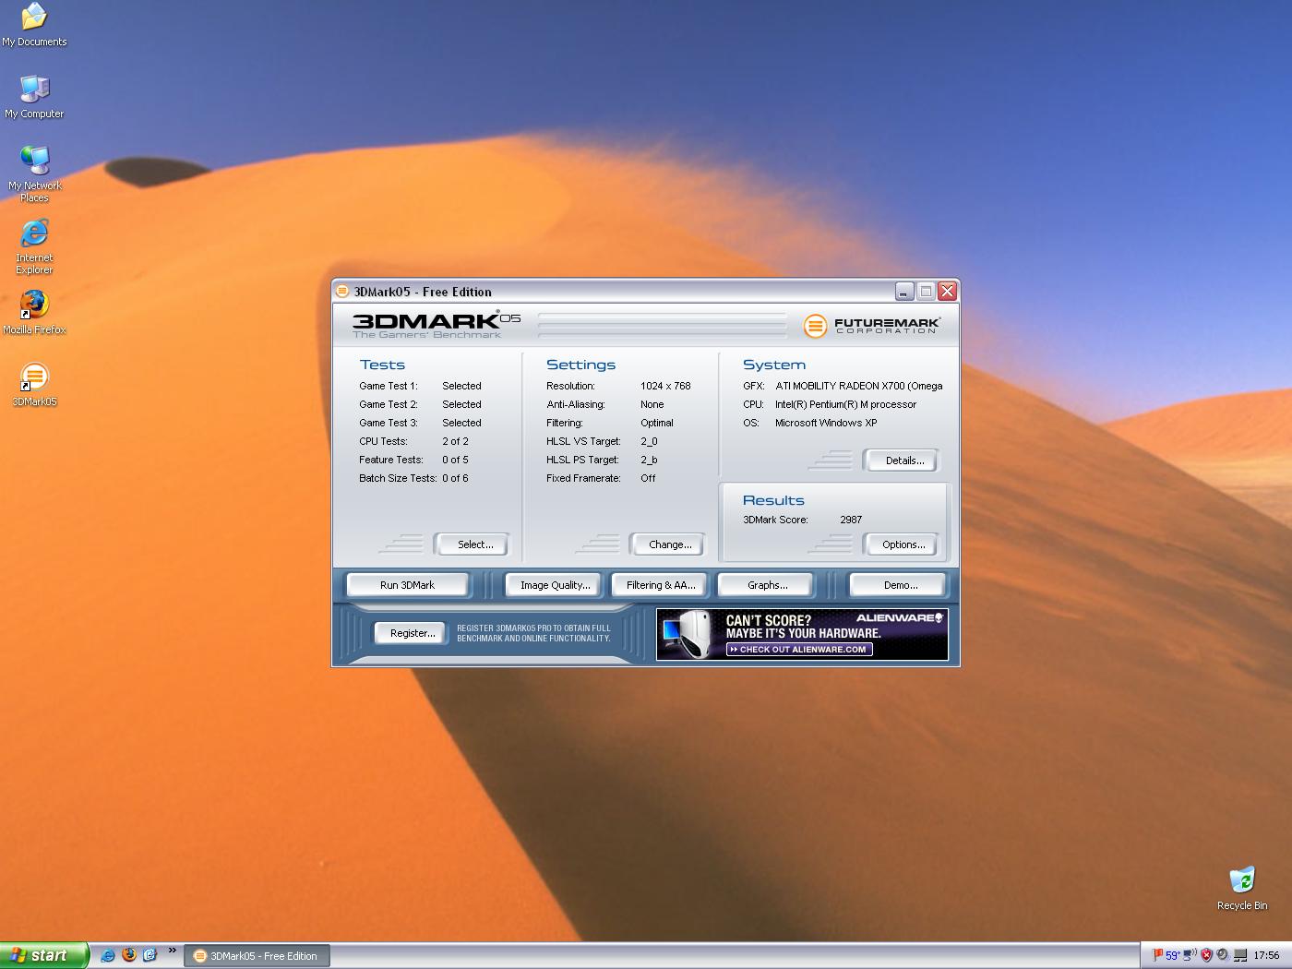Launch Internet Explorer from Quick Launch
Image resolution: width=1292 pixels, height=969 pixels.
click(108, 955)
